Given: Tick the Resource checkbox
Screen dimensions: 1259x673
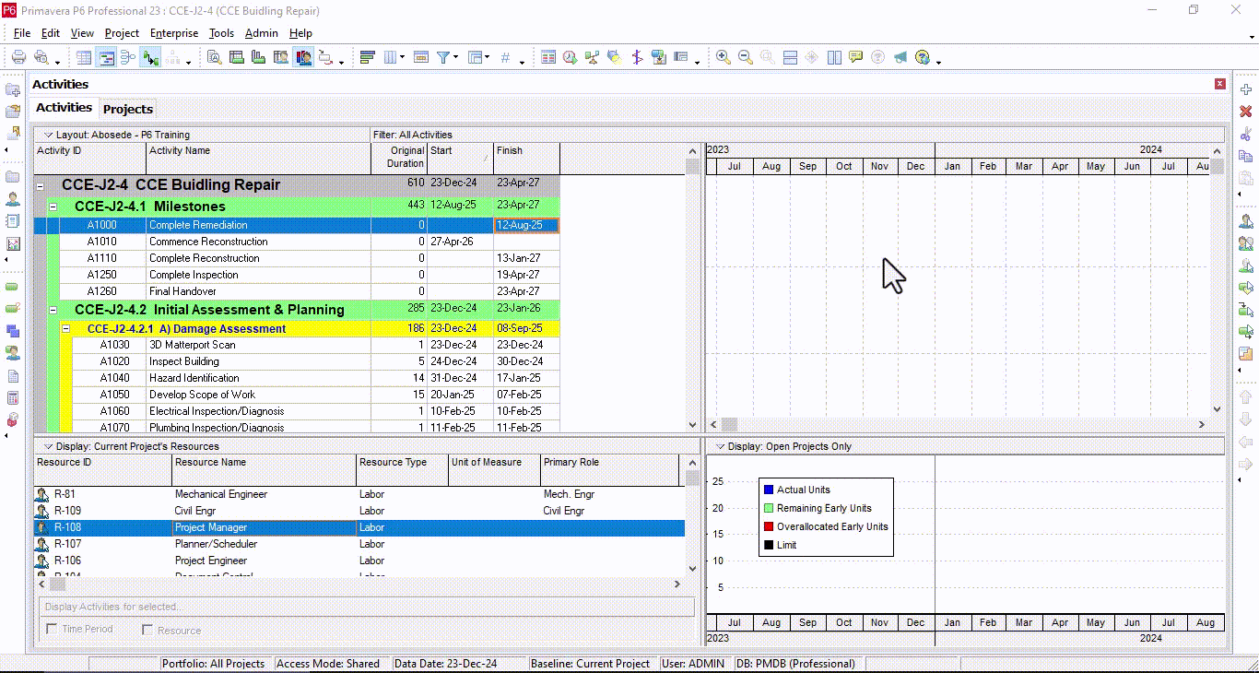Looking at the screenshot, I should [x=147, y=630].
